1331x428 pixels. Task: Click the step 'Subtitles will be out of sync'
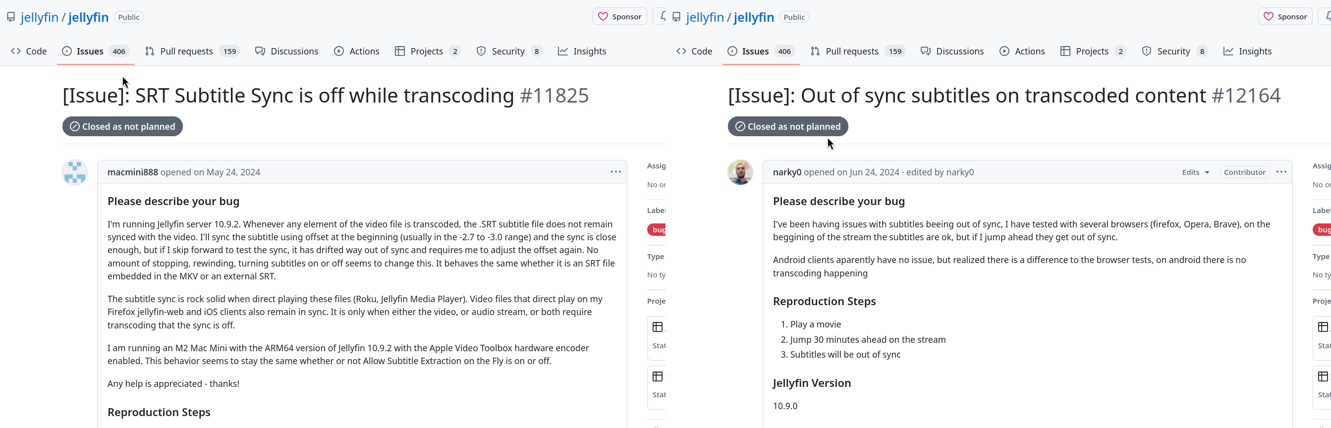tap(845, 355)
